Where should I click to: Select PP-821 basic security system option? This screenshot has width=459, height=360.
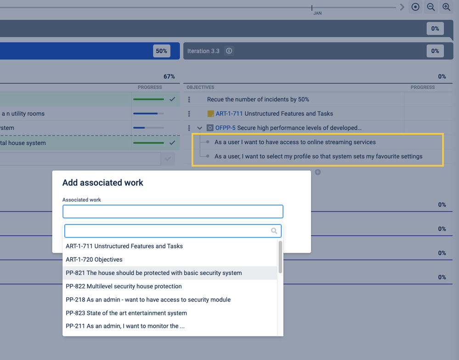click(x=170, y=273)
